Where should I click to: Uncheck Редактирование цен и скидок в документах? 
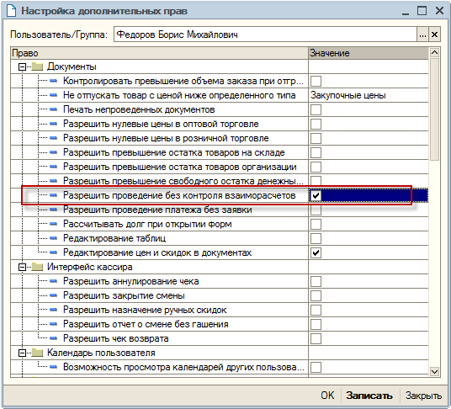[316, 252]
